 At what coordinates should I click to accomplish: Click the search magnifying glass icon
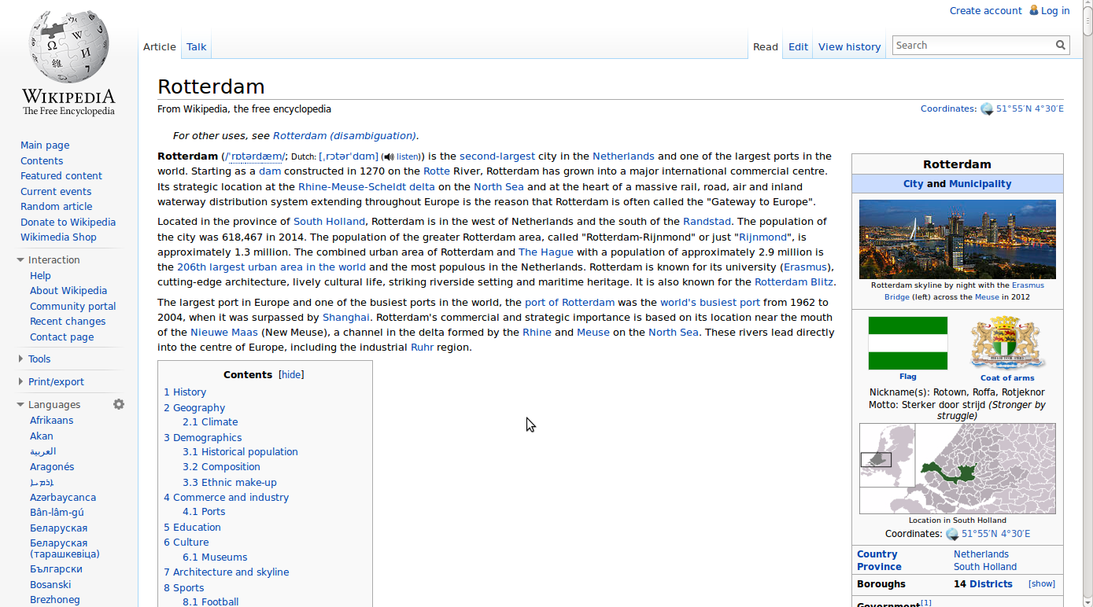[1060, 45]
